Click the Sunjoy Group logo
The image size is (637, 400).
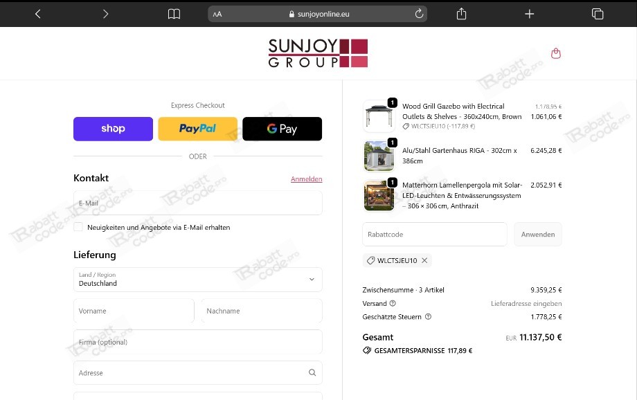click(318, 53)
